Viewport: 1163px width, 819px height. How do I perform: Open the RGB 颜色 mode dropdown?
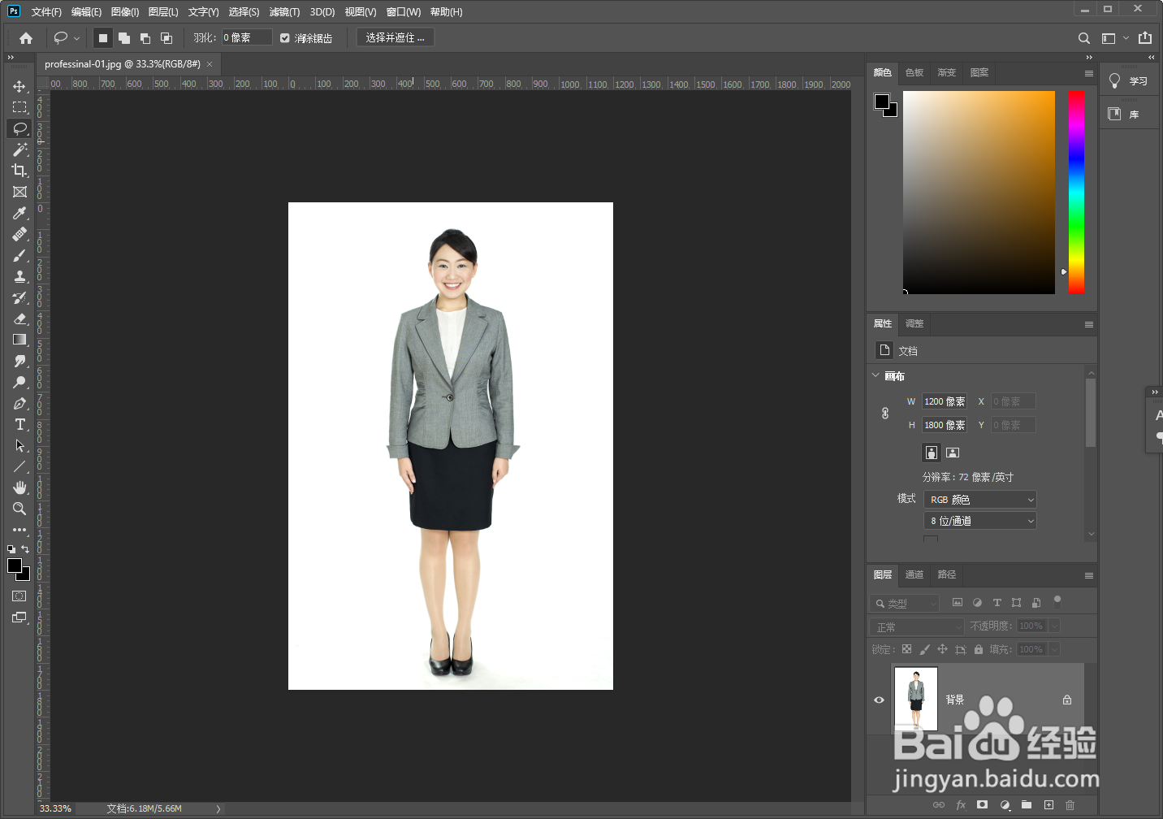(x=980, y=500)
